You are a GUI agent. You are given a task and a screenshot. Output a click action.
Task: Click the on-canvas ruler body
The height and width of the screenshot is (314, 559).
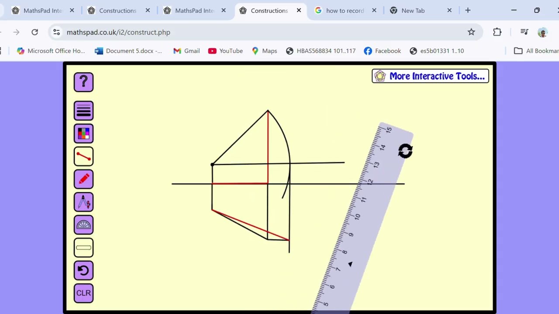click(362, 218)
